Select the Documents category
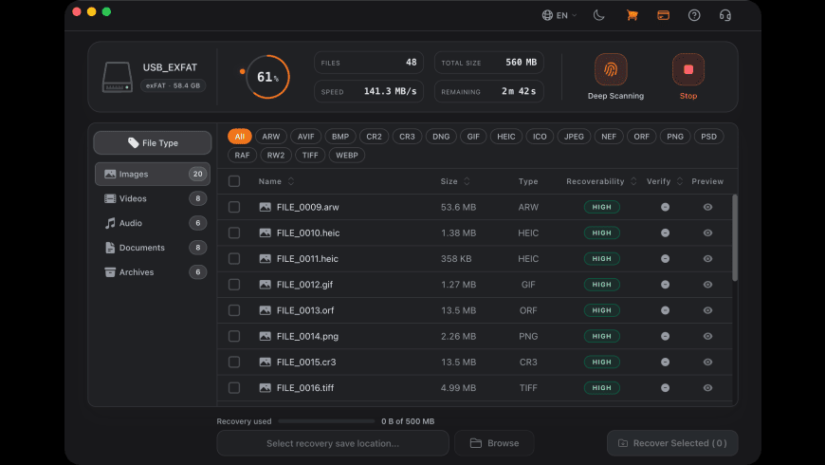 153,248
